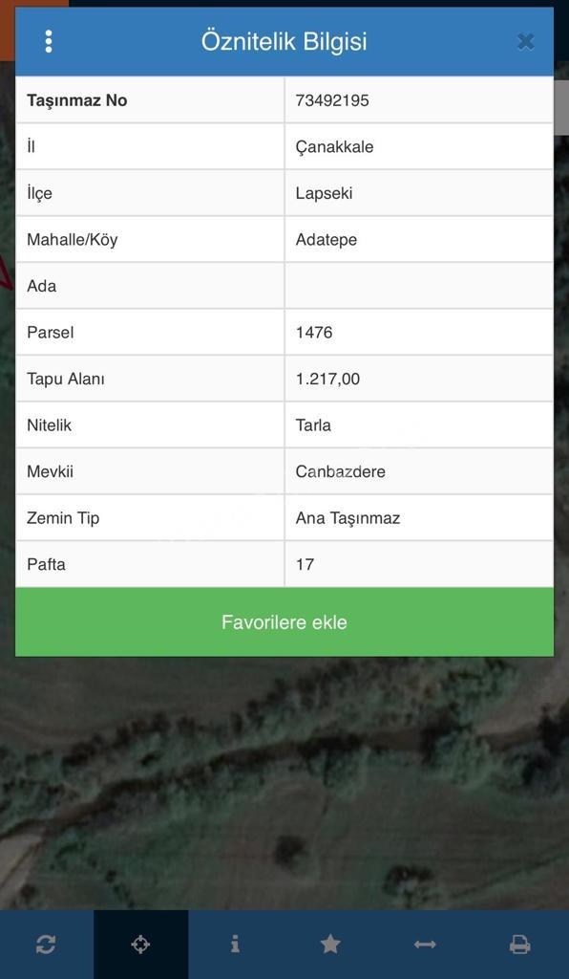Open the info tool icon
Image resolution: width=569 pixels, height=979 pixels.
(235, 944)
